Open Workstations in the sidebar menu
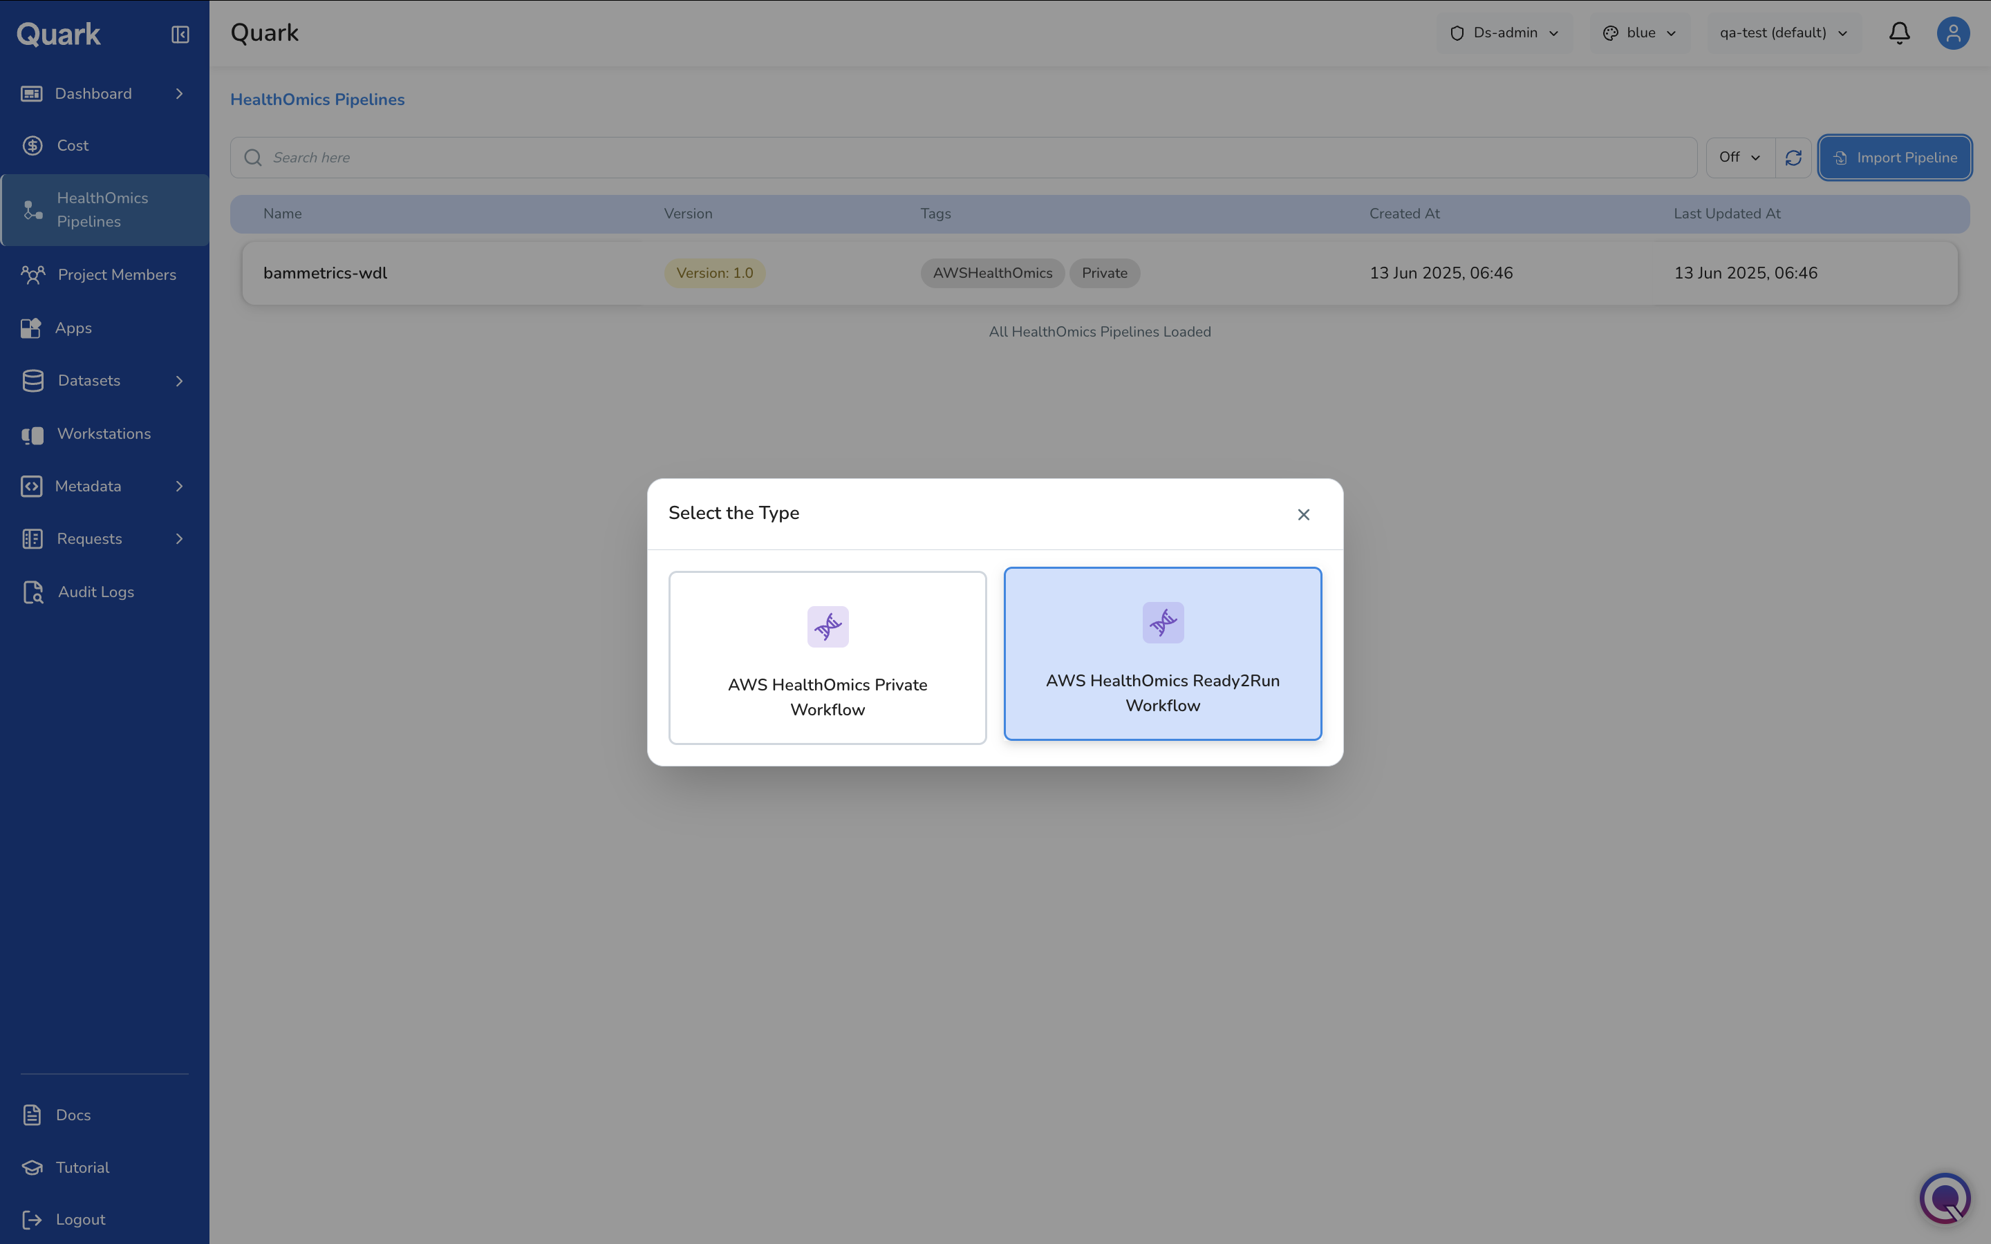Viewport: 1991px width, 1244px height. [x=104, y=435]
